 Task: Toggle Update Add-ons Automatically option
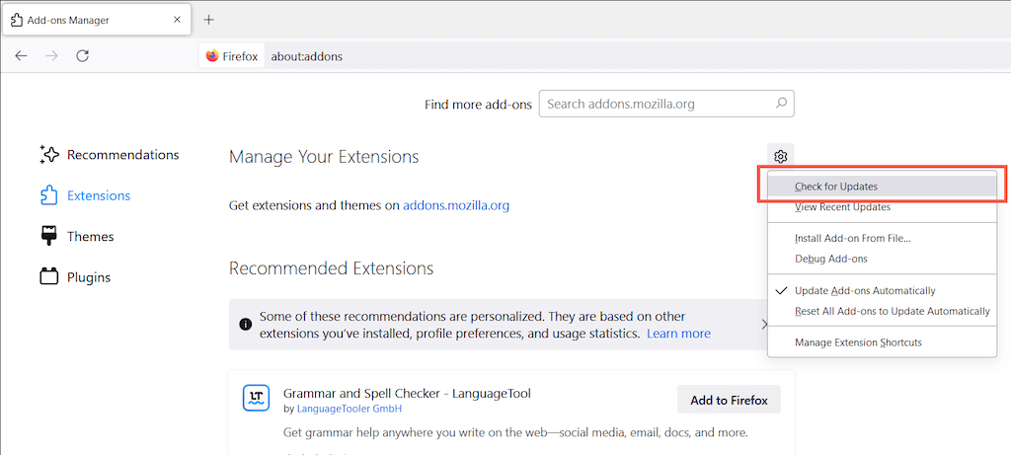click(865, 291)
